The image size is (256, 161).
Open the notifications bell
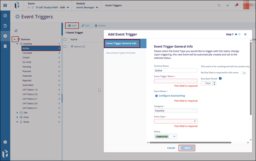(x=236, y=5)
